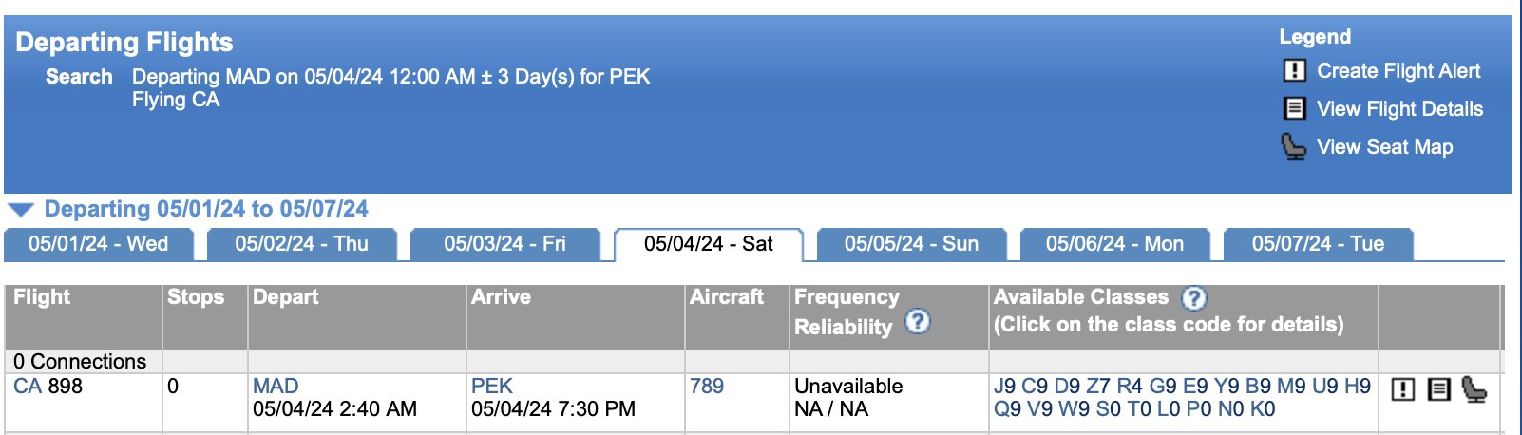Viewport: 1522px width, 435px height.
Task: Collapse the Departing 05/01/24 to 05/07/24 section
Action: pos(21,210)
